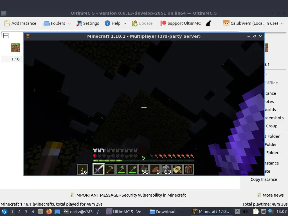The image size is (288, 216).
Task: Click the removable media tray icon
Action: 237,211
